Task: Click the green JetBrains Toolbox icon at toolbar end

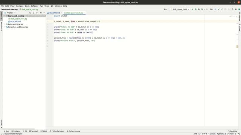Action: click(x=239, y=9)
